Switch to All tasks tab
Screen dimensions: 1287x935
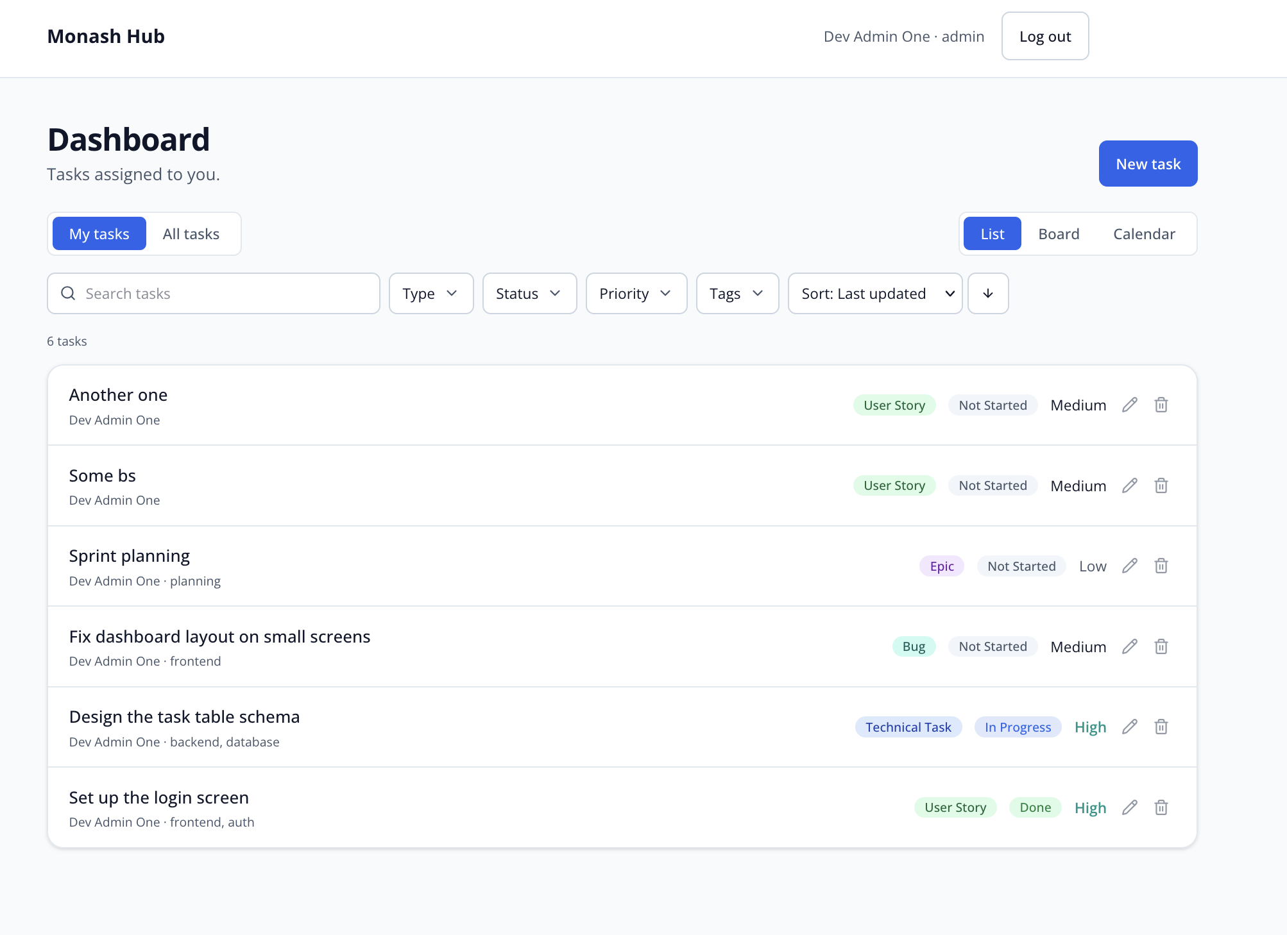coord(191,234)
